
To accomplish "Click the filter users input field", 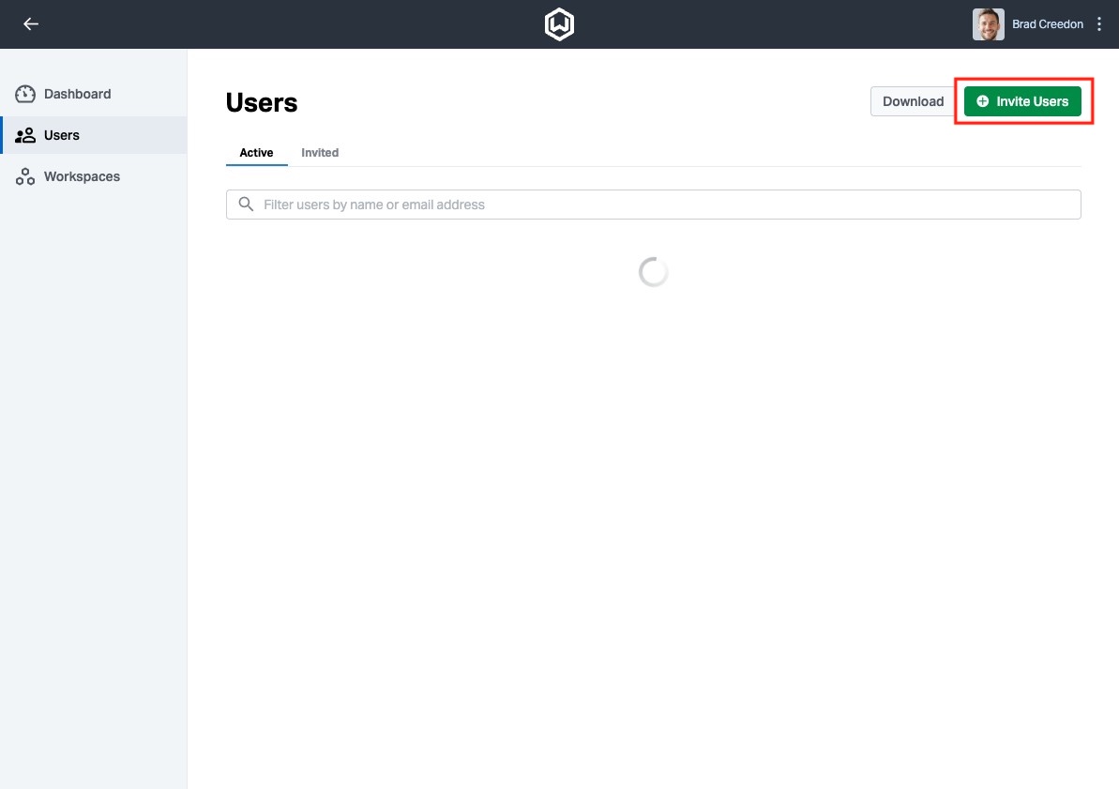I will [x=563, y=204].
